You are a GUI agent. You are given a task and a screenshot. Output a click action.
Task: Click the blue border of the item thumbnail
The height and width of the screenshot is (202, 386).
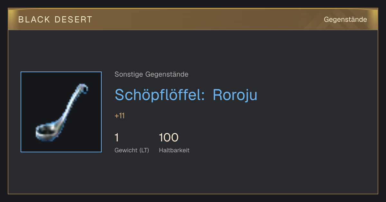[61, 72]
